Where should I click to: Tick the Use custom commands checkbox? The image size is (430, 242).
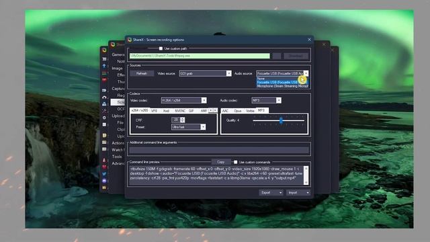235,162
